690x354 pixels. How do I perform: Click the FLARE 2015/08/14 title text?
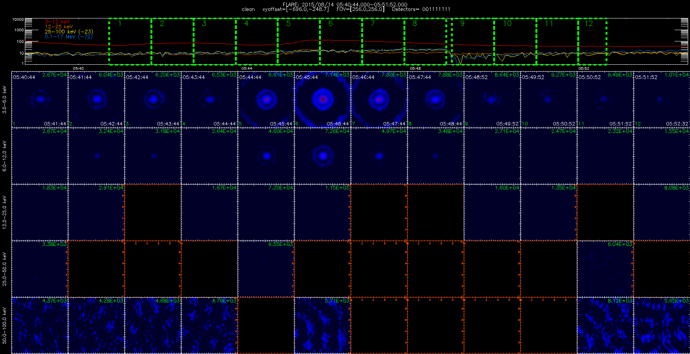pyautogui.click(x=345, y=5)
